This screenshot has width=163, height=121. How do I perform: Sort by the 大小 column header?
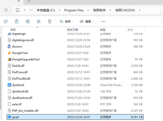tap(130, 30)
